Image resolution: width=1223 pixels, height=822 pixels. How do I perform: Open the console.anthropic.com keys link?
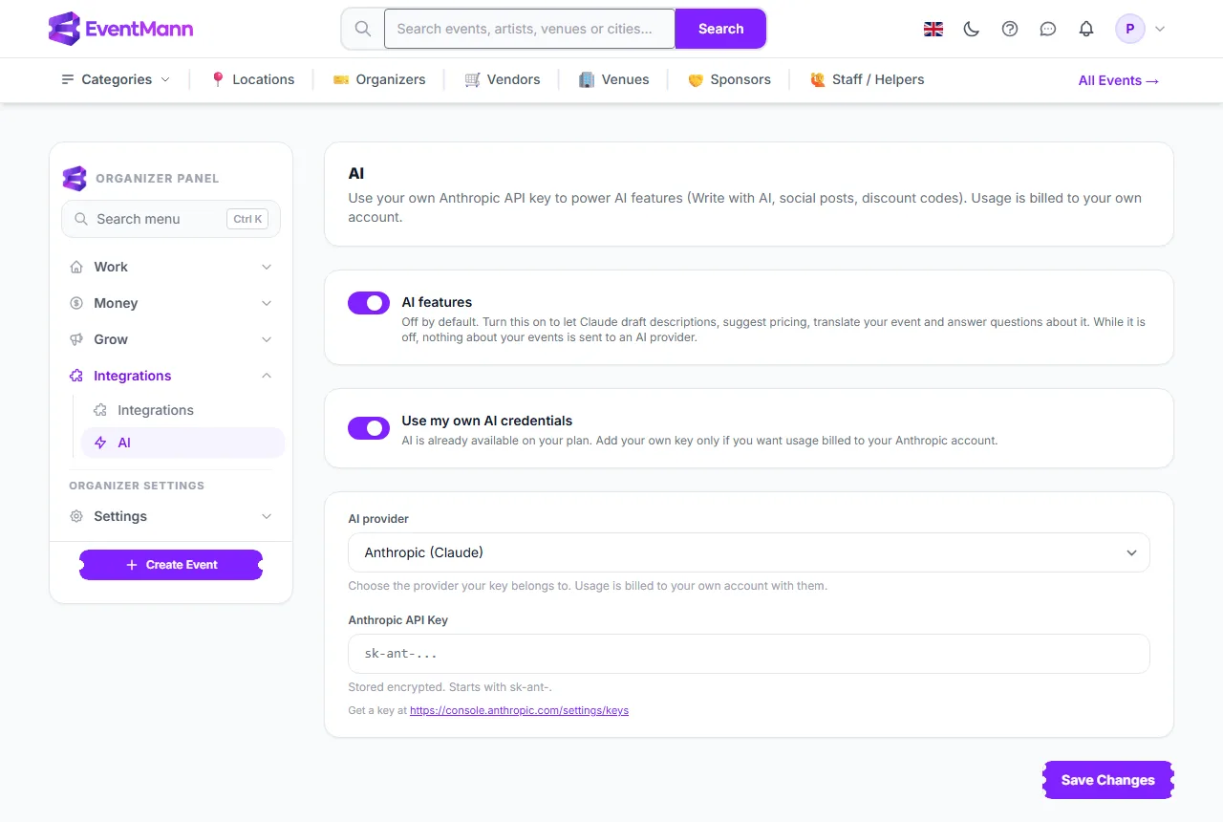click(x=519, y=710)
